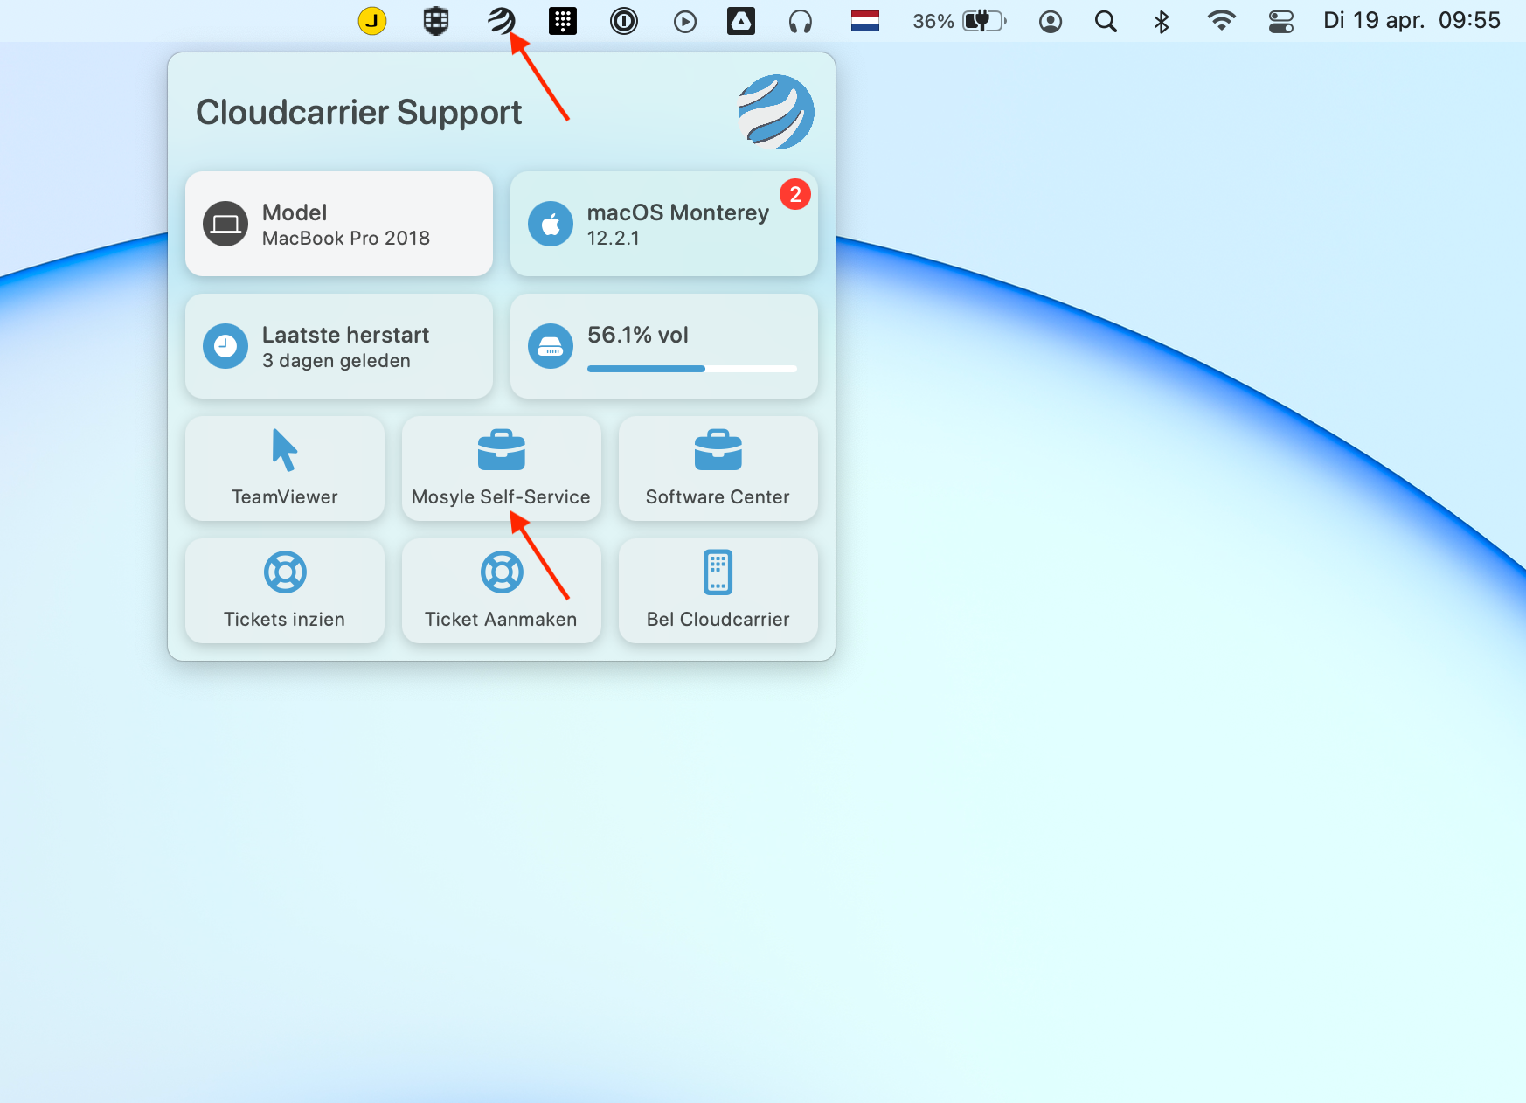Select the Model MacBook Pro 2018 tile
The height and width of the screenshot is (1103, 1526).
pos(339,224)
